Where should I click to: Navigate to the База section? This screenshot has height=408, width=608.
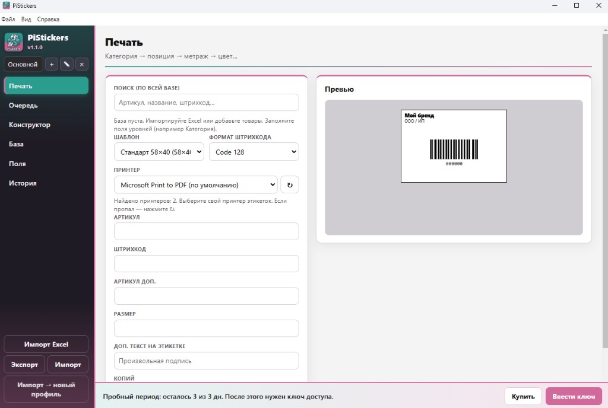[x=46, y=144]
